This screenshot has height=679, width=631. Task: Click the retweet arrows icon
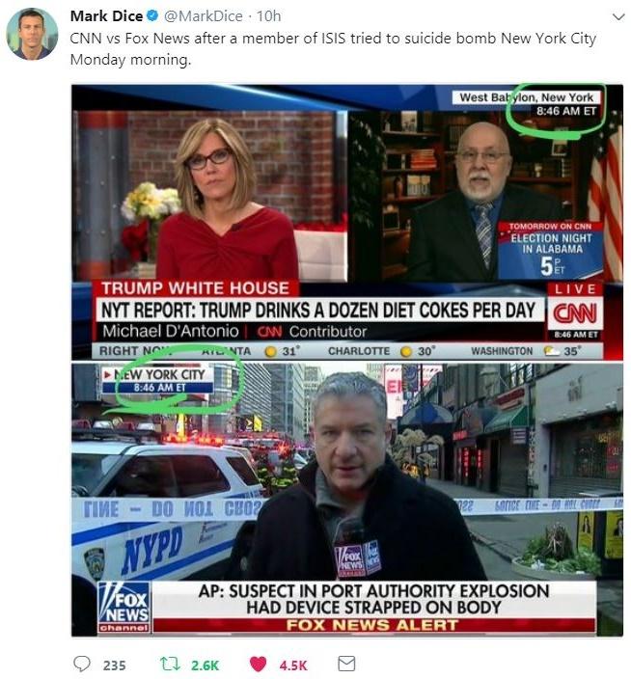click(169, 664)
